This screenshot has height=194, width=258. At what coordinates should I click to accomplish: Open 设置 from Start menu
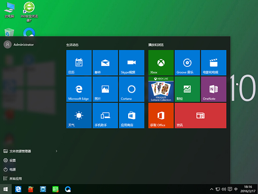pos(13,160)
